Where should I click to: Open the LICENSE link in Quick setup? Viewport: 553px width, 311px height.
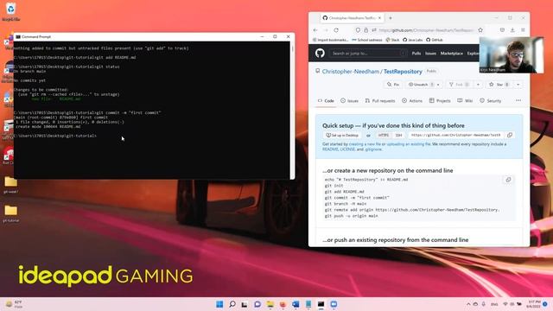(x=347, y=149)
